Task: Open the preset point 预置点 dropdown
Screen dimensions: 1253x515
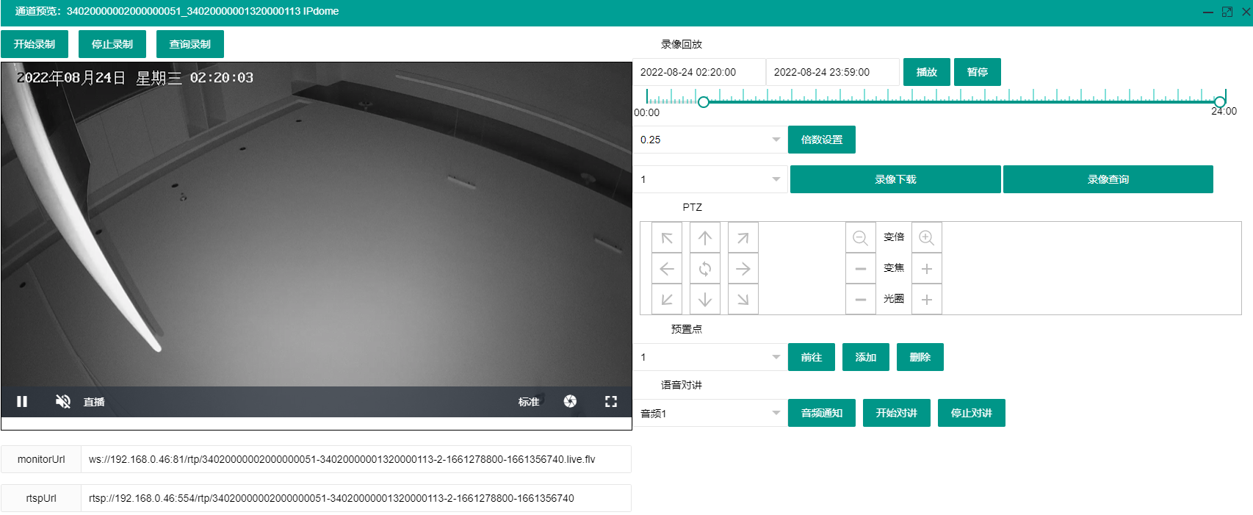Action: tap(710, 357)
